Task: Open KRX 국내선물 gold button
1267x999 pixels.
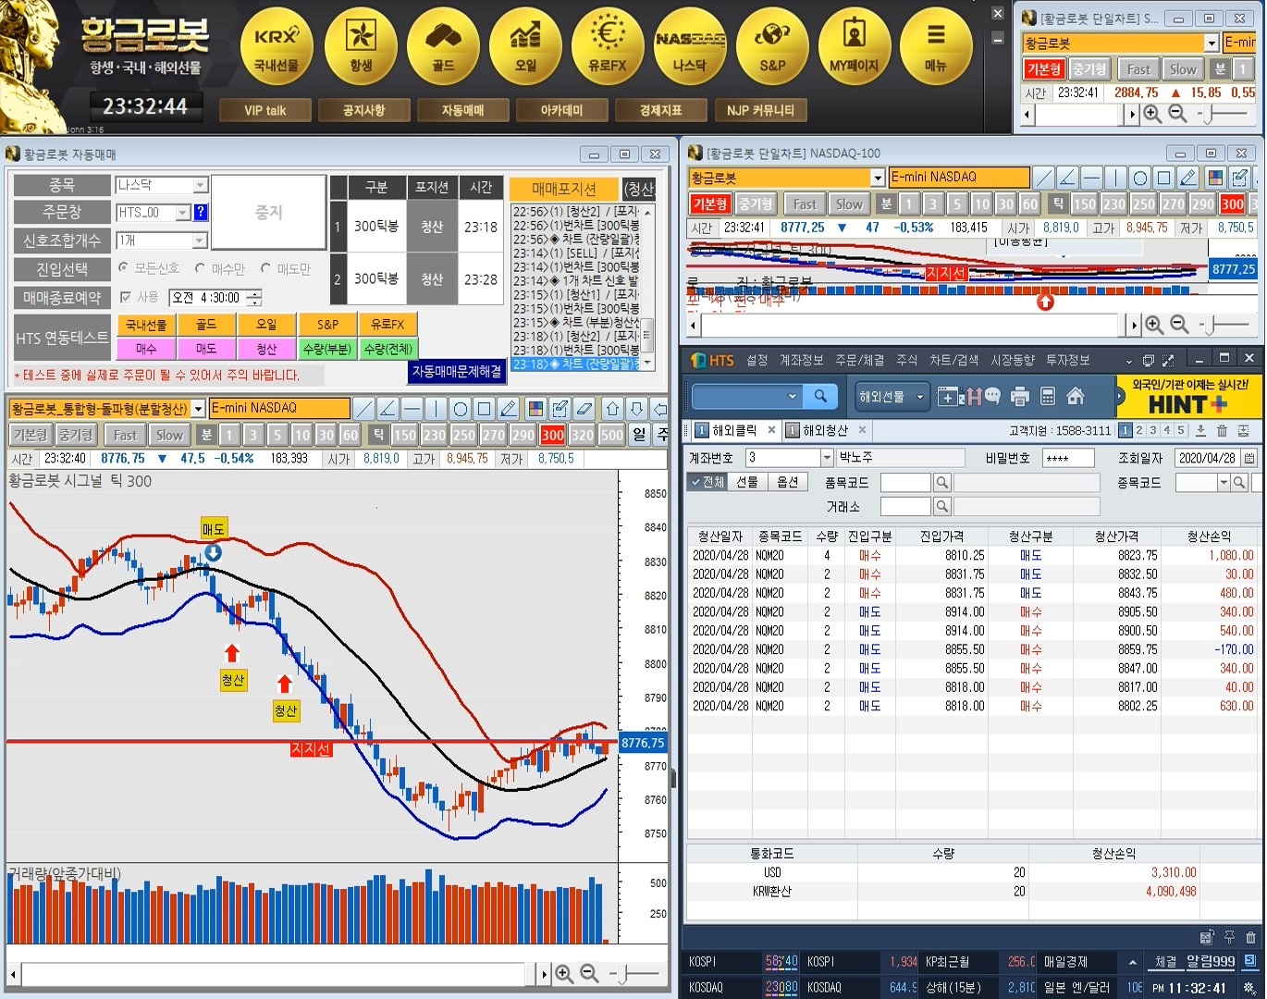Action: point(277,46)
